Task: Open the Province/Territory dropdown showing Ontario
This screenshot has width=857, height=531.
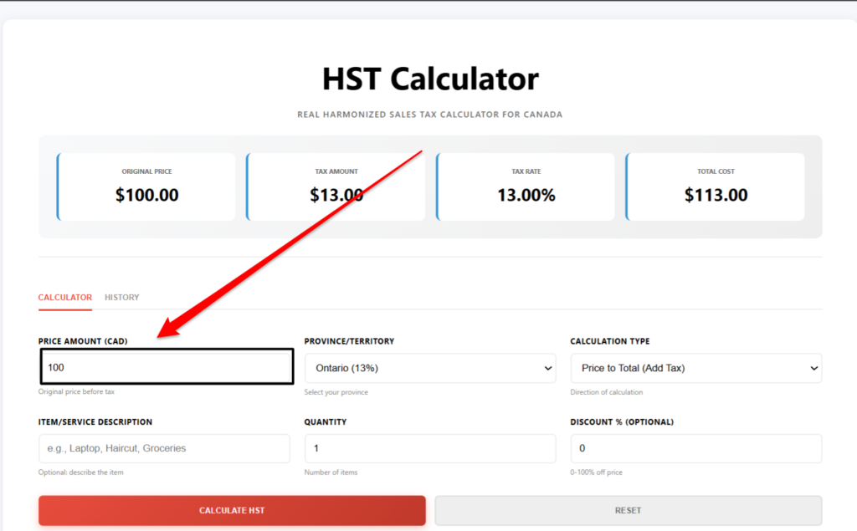Action: tap(430, 368)
